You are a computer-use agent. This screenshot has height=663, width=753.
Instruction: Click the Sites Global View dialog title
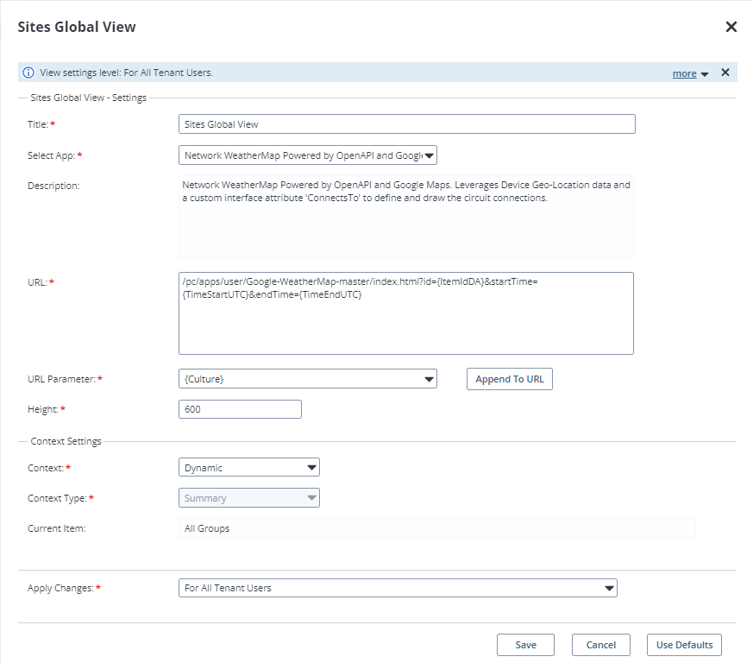click(x=77, y=27)
